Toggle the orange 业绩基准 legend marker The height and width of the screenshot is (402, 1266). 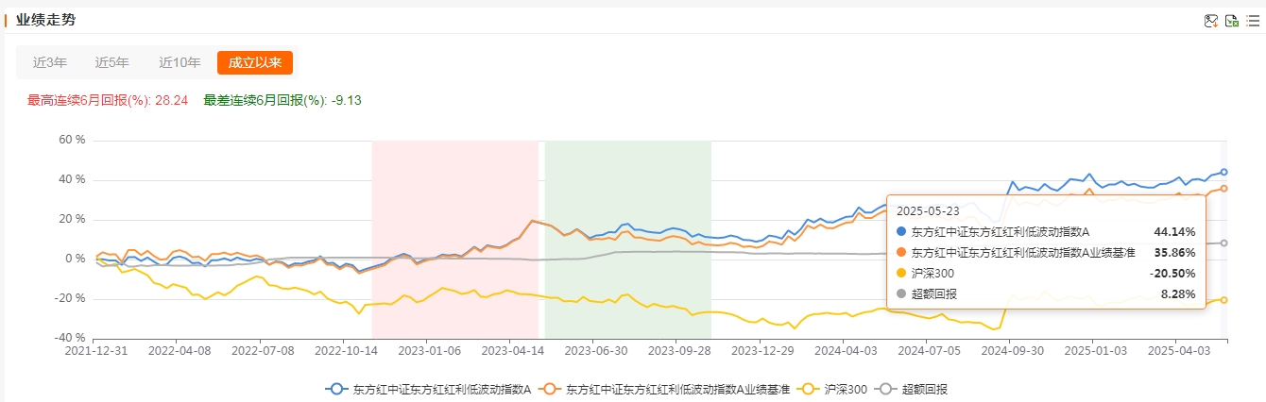tap(548, 389)
